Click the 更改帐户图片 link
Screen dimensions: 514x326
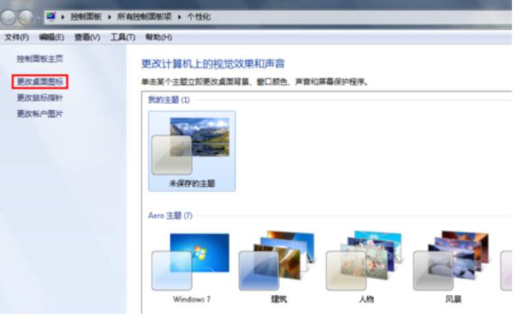(x=40, y=114)
